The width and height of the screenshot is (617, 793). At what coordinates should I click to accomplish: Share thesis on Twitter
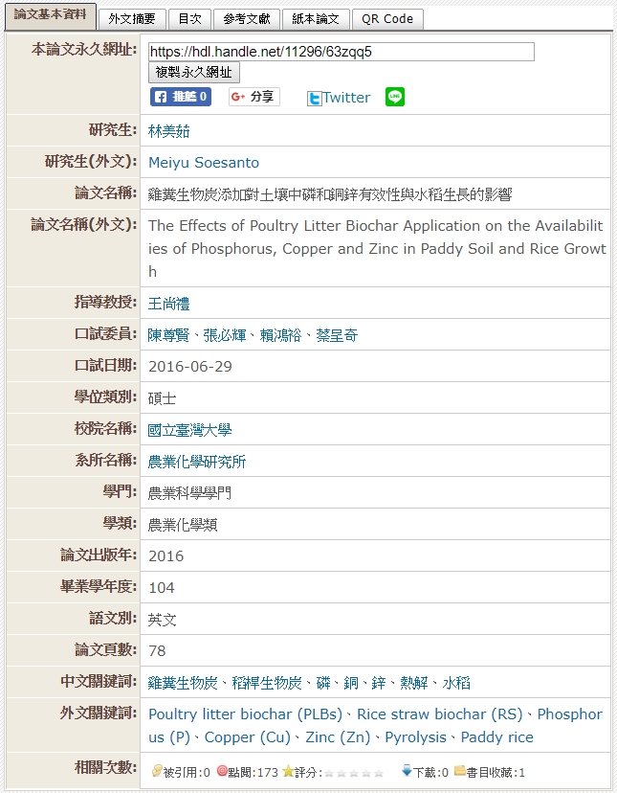(x=339, y=98)
